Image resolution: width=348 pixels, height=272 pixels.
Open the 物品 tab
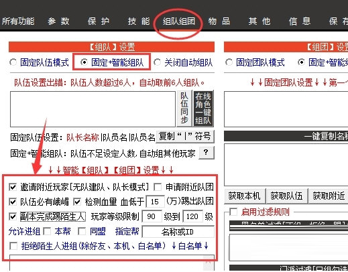[x=219, y=21]
